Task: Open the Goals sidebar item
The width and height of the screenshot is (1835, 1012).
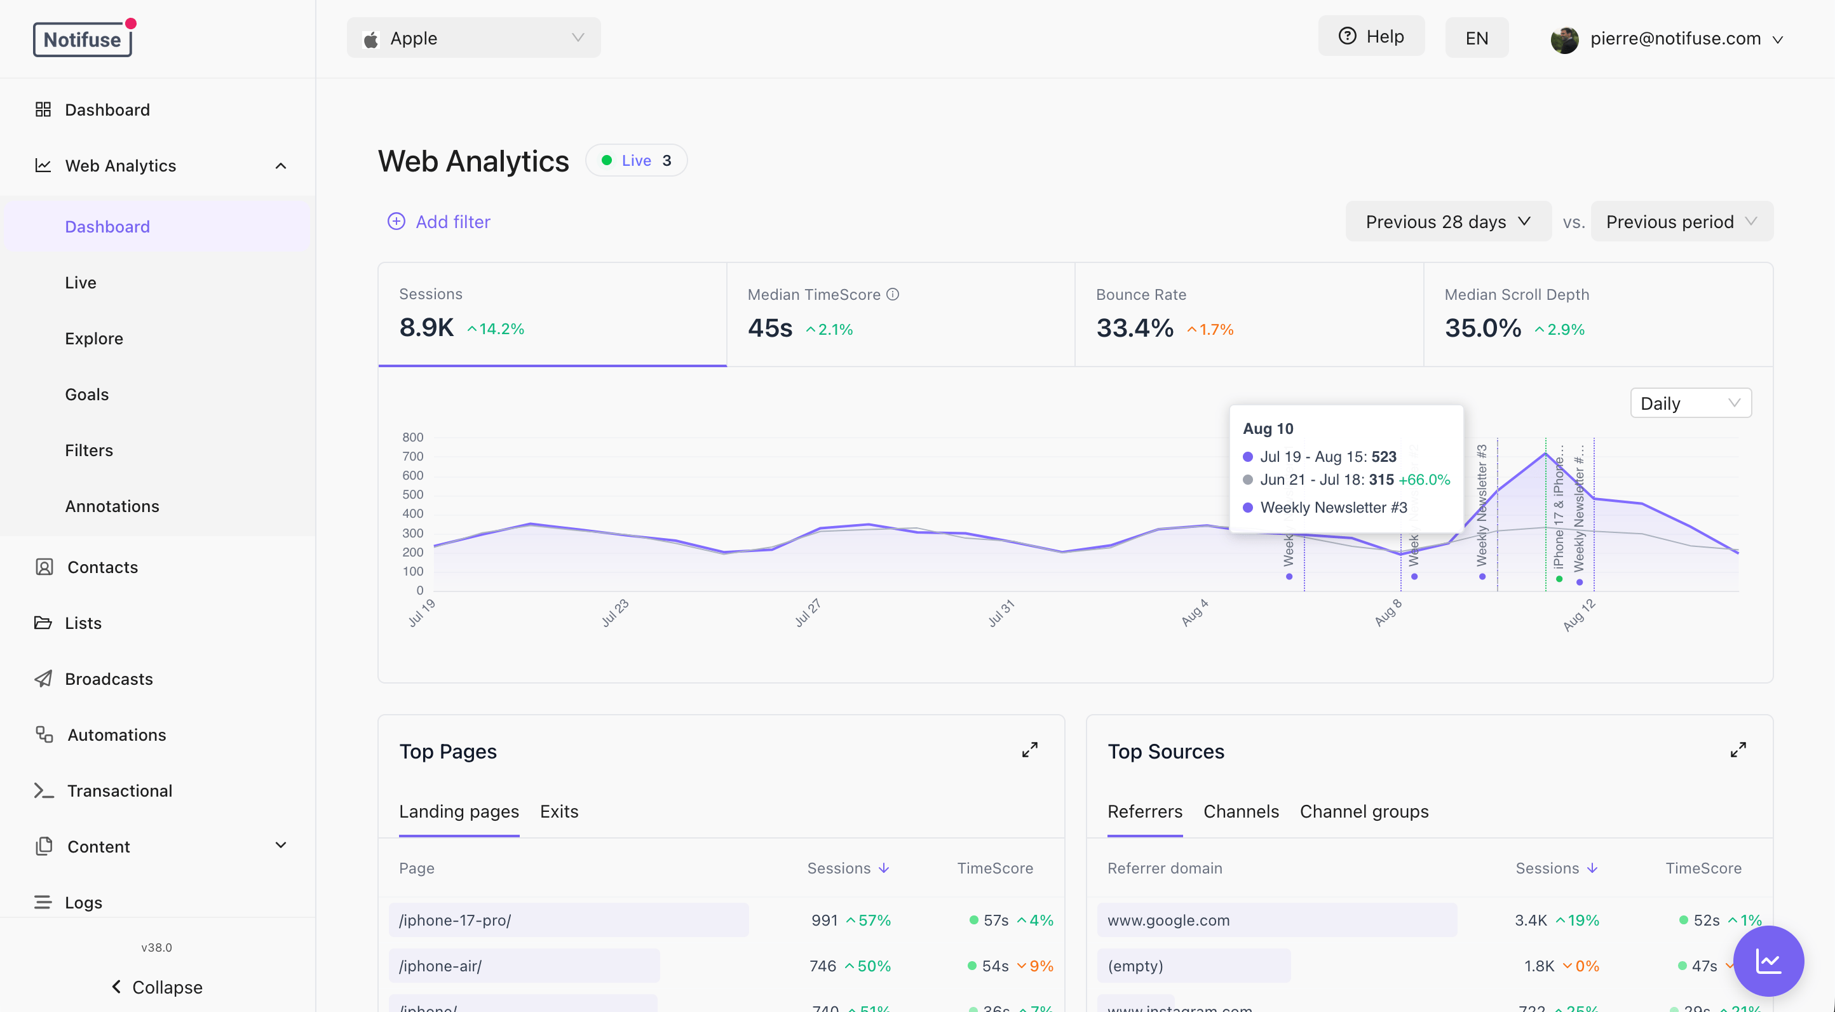Action: pyautogui.click(x=157, y=395)
